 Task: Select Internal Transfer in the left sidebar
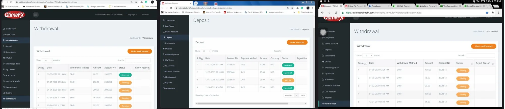coord(13,81)
